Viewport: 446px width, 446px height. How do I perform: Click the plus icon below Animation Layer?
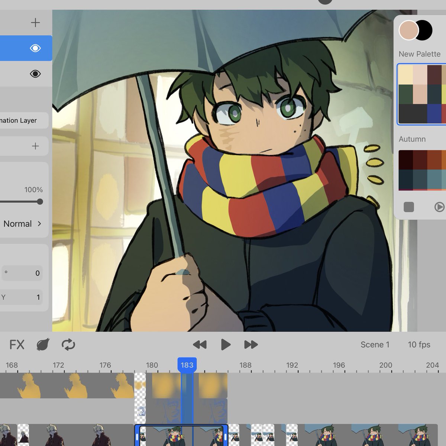click(35, 146)
